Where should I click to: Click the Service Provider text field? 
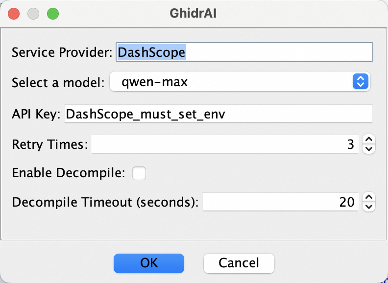point(244,52)
